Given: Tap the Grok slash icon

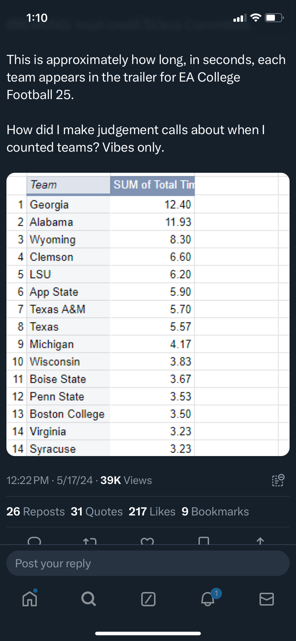Looking at the screenshot, I should 148,599.
